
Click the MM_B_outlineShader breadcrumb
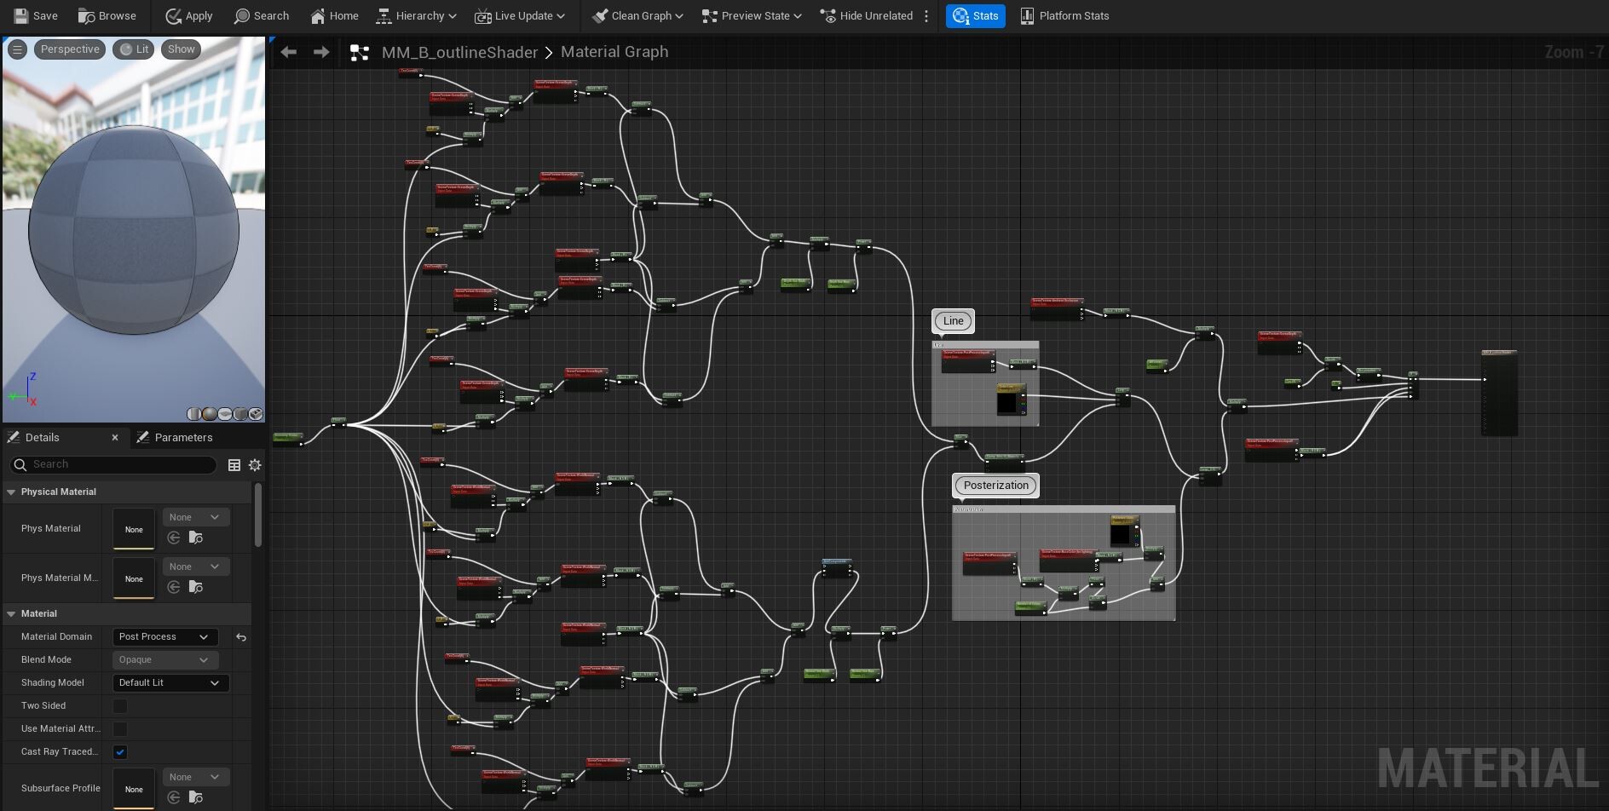click(x=459, y=53)
